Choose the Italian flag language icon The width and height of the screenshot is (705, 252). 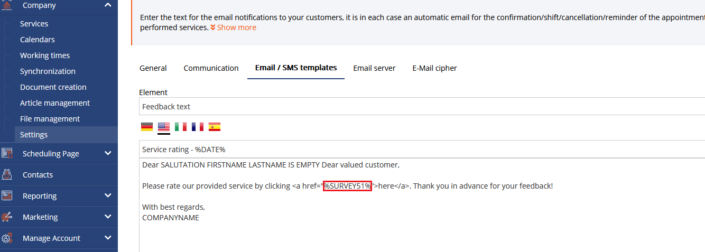coord(181,127)
